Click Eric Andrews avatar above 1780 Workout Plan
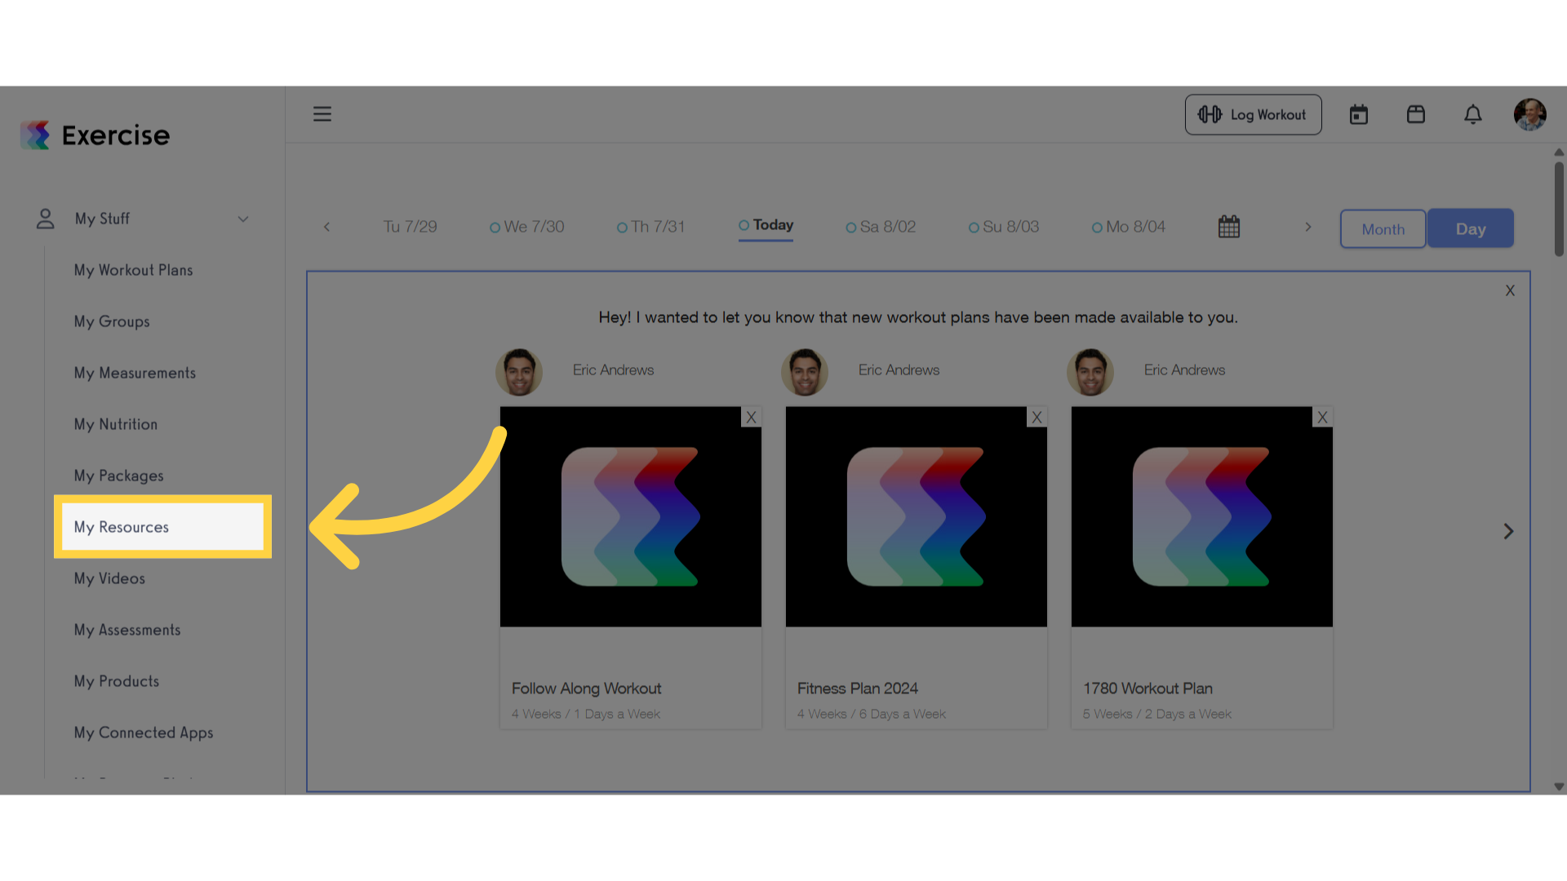Screen dimensions: 1567x881 point(1090,372)
